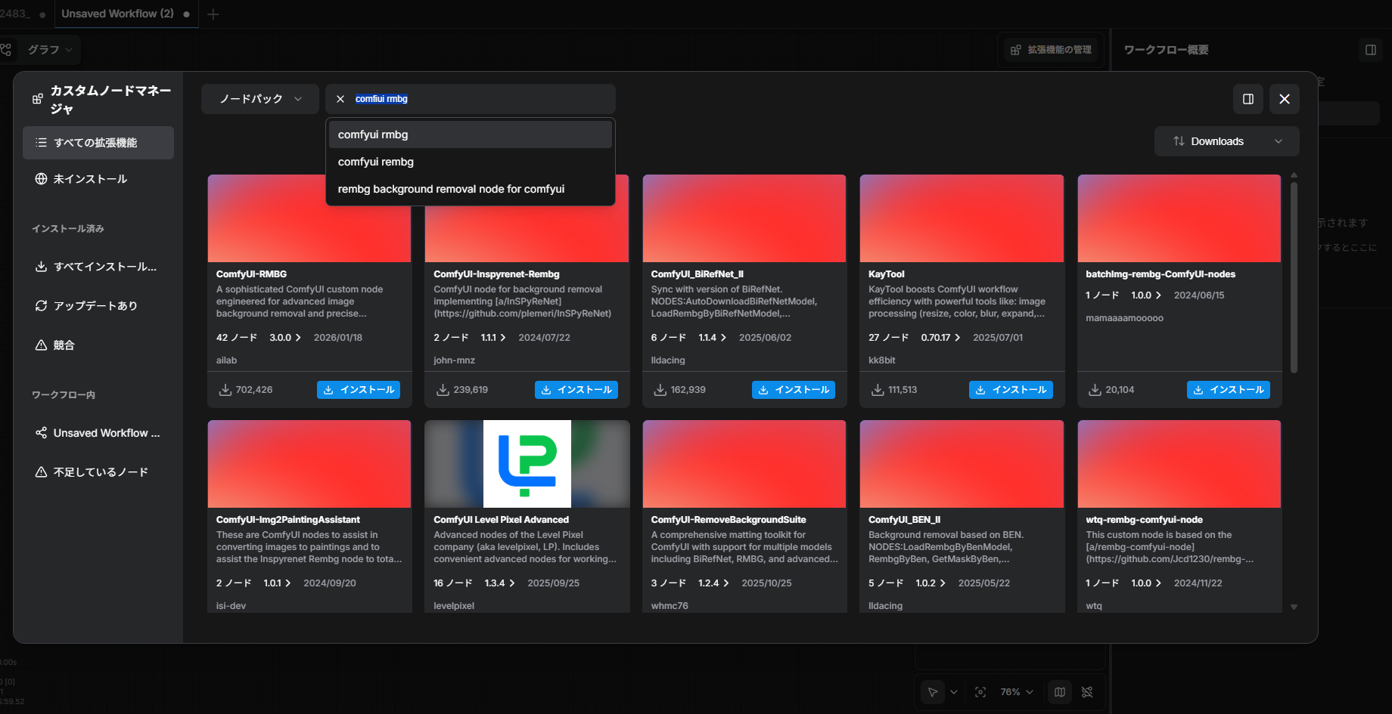The image size is (1392, 714).
Task: Install the KayTool pack
Action: [1011, 390]
